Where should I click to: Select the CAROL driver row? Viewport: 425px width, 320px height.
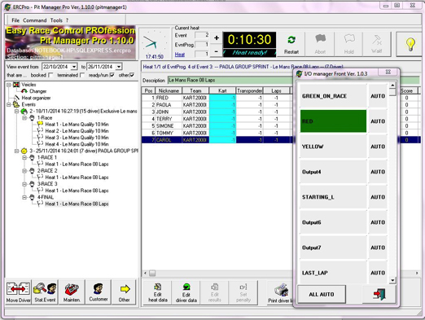click(217, 140)
